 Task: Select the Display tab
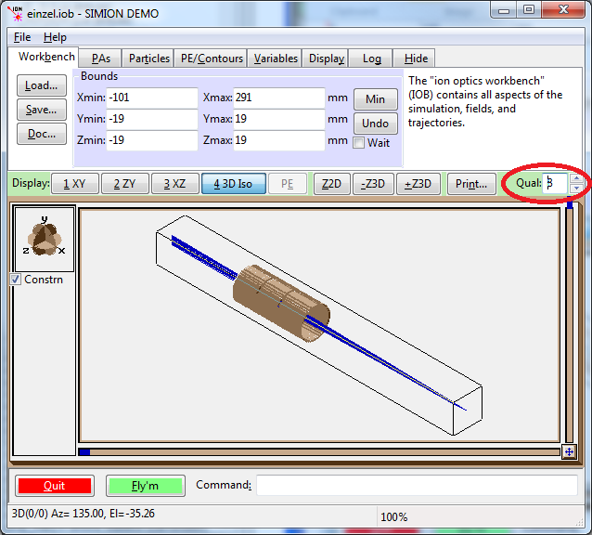pyautogui.click(x=327, y=59)
